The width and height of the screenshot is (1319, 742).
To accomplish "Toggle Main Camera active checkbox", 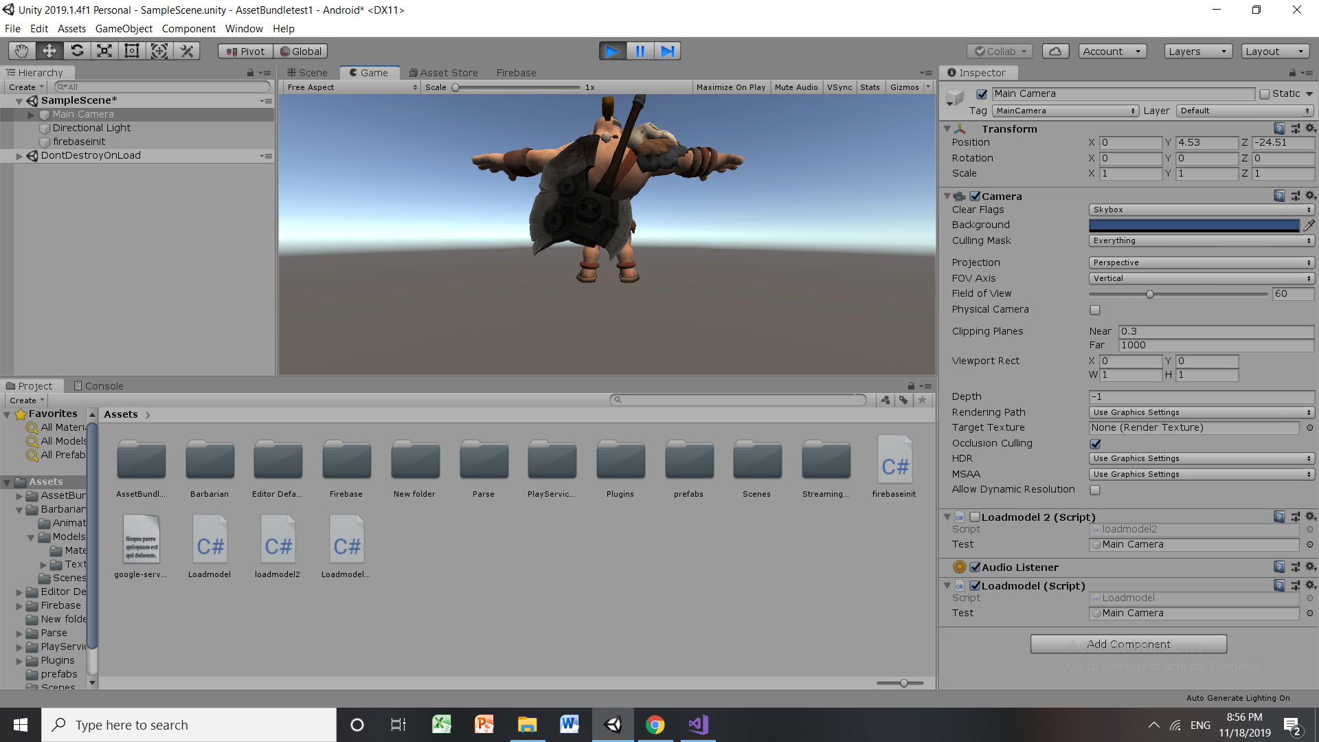I will click(982, 94).
